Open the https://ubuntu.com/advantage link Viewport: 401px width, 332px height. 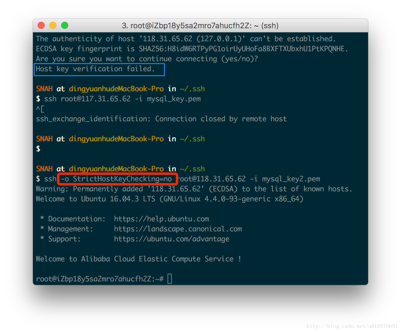click(172, 239)
